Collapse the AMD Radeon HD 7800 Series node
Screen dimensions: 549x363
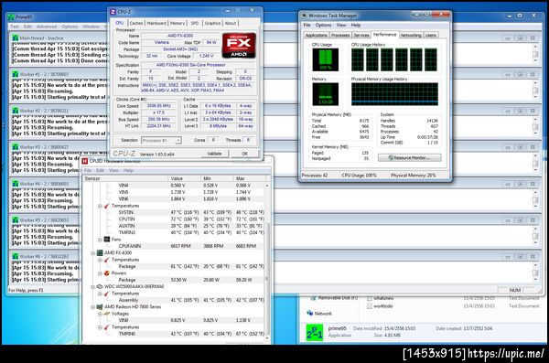click(x=92, y=307)
